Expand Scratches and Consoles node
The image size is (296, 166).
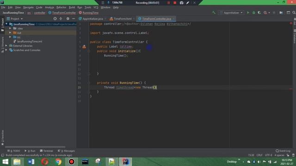pos(6,50)
